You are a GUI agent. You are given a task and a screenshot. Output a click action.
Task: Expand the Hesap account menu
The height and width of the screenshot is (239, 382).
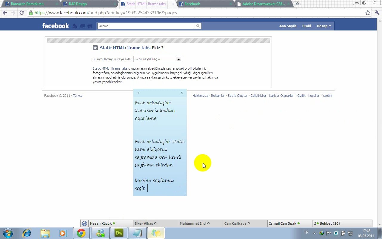324,26
